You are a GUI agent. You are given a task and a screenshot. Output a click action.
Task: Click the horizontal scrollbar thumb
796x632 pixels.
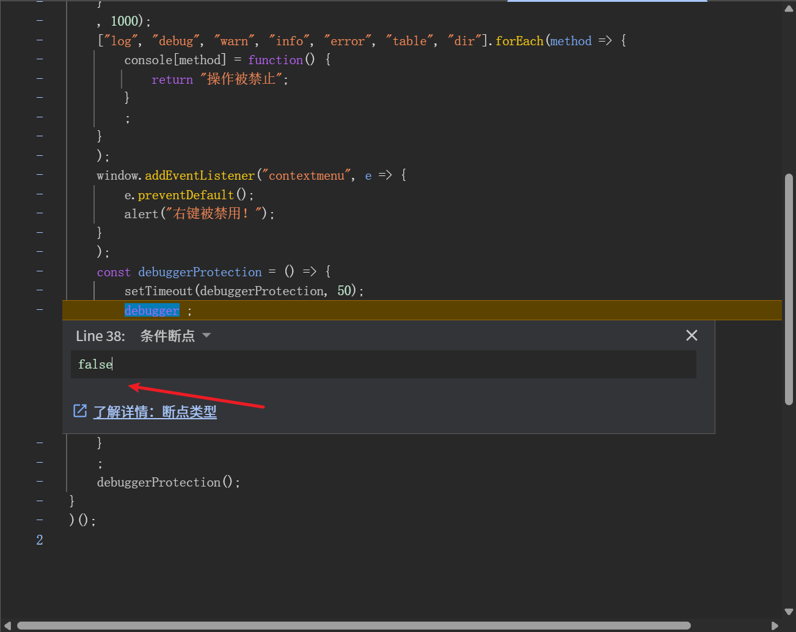point(354,625)
